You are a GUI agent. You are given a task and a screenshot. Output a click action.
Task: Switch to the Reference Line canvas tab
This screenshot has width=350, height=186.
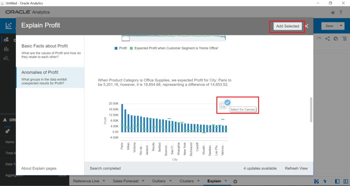(x=86, y=181)
